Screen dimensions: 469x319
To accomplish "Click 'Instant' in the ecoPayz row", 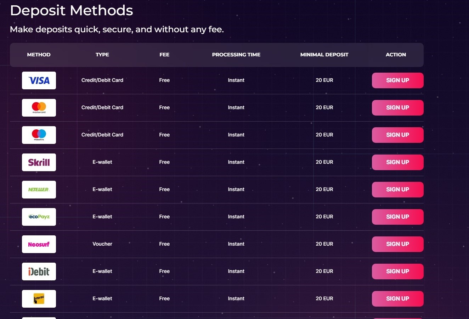I will (x=236, y=217).
